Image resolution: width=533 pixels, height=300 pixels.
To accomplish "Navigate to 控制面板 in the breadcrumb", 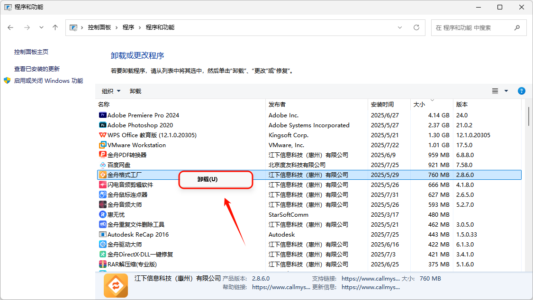I will tap(99, 27).
